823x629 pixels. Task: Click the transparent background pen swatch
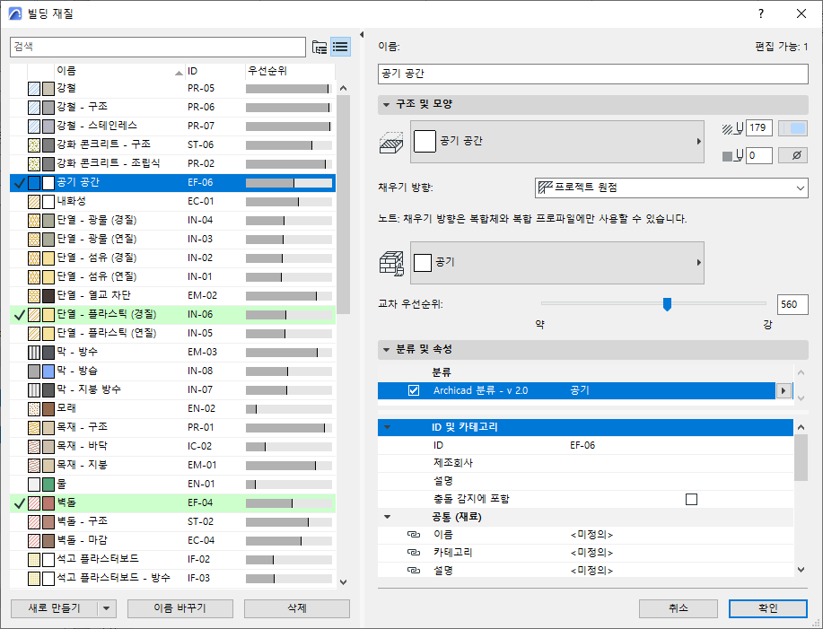click(x=792, y=156)
